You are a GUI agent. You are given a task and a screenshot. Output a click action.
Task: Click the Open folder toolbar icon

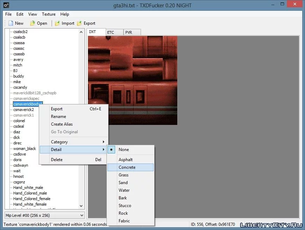point(32,23)
